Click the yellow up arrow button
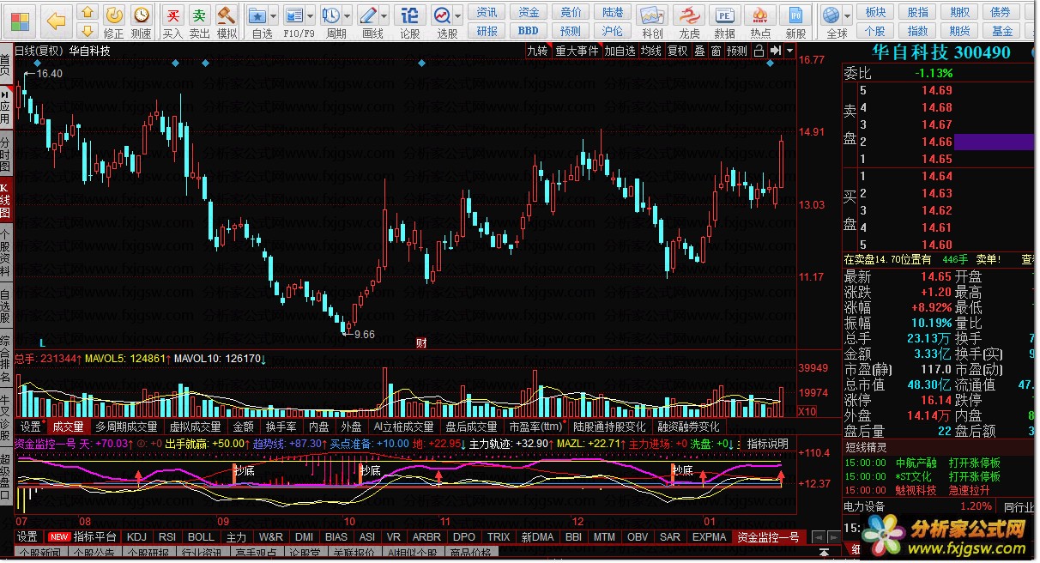 coord(88,12)
